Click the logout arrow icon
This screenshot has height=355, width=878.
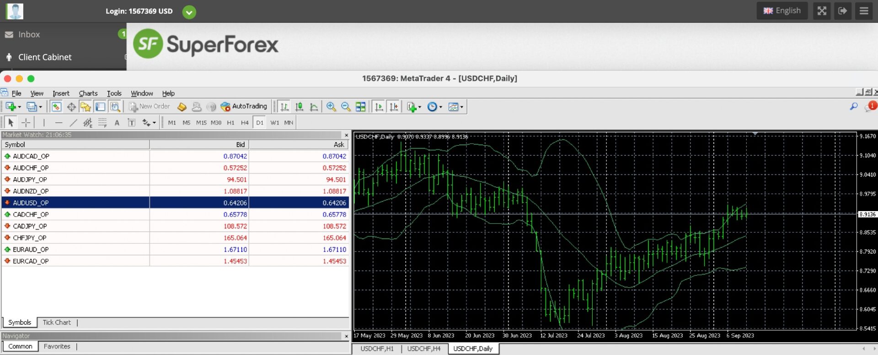(842, 11)
